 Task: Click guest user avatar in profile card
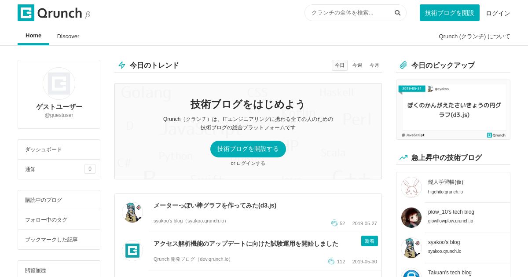point(59,84)
